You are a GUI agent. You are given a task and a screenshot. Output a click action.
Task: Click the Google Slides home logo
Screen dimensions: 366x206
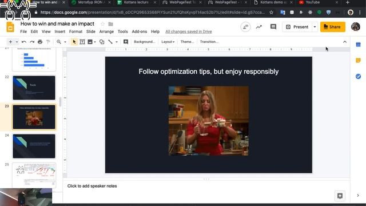(x=10, y=27)
